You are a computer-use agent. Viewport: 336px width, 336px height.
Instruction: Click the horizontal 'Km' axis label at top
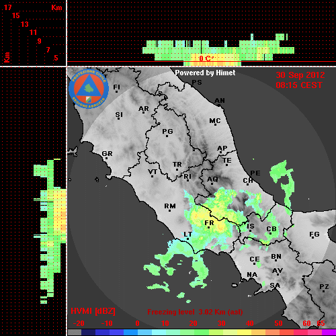[x=56, y=7]
